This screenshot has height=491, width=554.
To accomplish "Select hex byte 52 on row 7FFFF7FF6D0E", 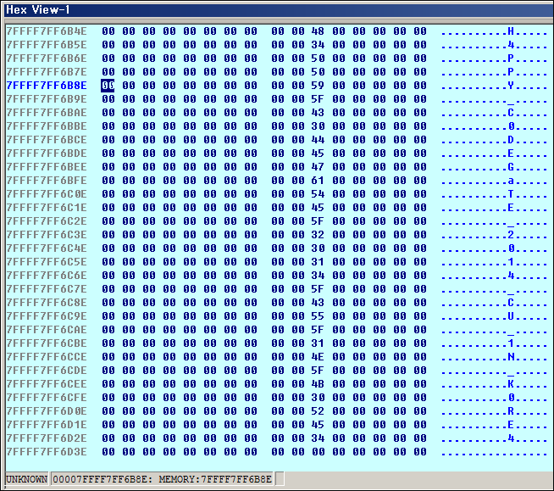I will 318,411.
